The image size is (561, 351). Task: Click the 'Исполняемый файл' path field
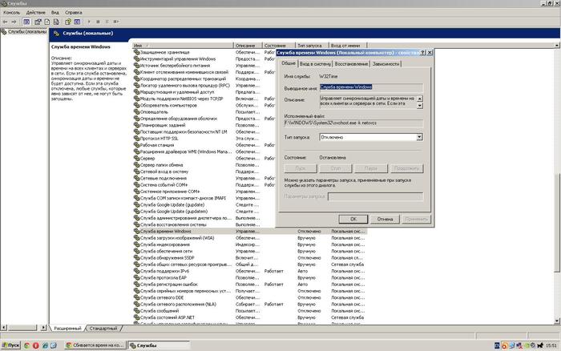pyautogui.click(x=353, y=123)
